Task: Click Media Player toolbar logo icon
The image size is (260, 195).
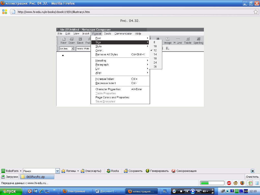Action: pos(174,191)
